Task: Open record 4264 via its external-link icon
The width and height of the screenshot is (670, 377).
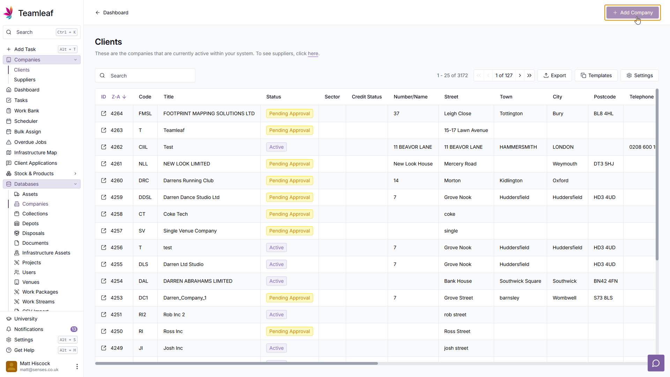Action: point(104,113)
